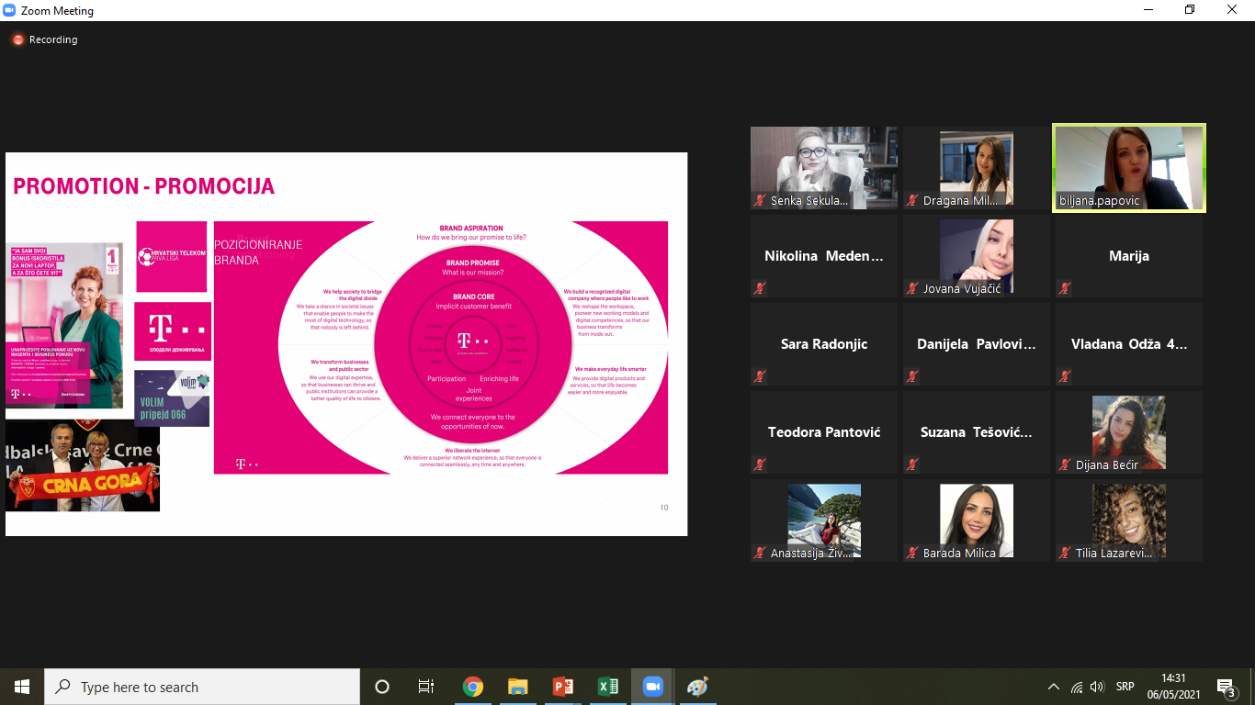The width and height of the screenshot is (1255, 705).
Task: Click the Zoom Meeting title bar icon
Action: click(x=9, y=11)
